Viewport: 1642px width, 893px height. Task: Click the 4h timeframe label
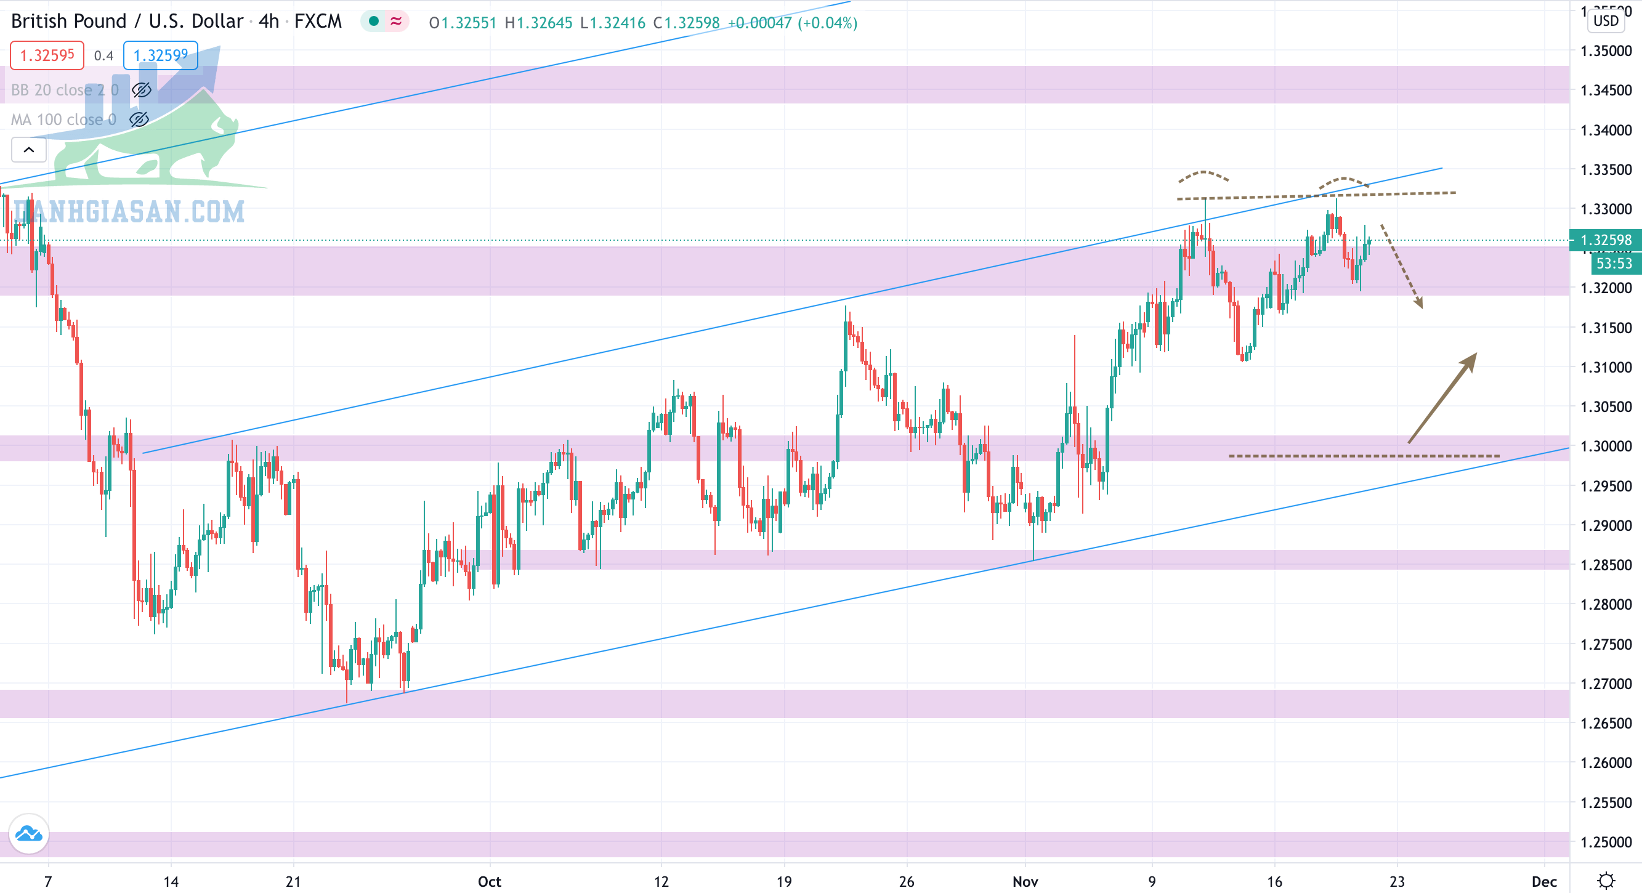click(269, 22)
